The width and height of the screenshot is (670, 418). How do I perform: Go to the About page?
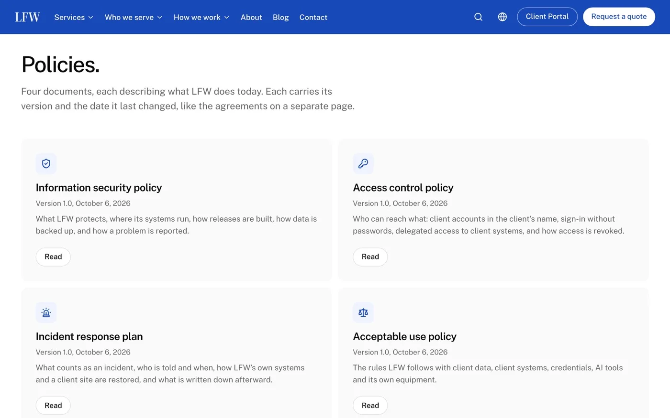pos(251,17)
